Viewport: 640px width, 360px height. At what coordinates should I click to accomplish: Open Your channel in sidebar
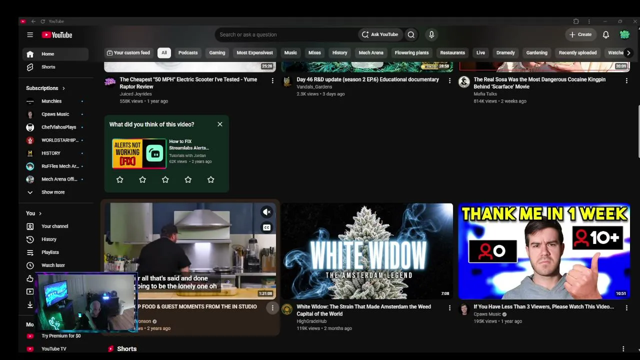click(55, 226)
